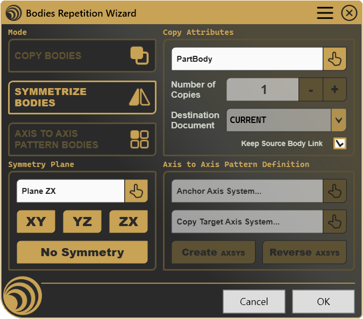This screenshot has width=363, height=319.
Task: Increase number of copies with plus button
Action: (334, 90)
